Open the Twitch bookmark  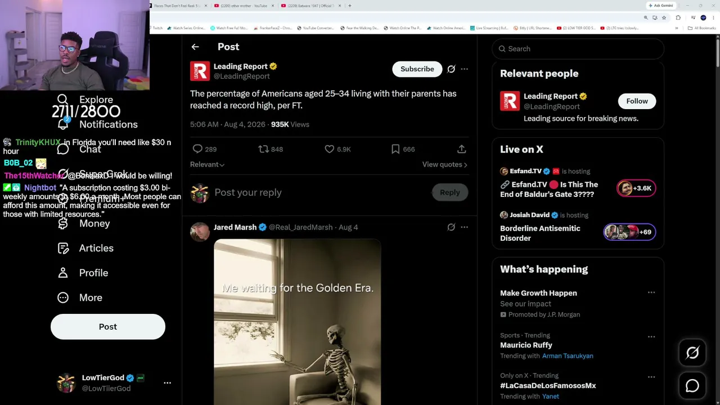click(x=156, y=28)
